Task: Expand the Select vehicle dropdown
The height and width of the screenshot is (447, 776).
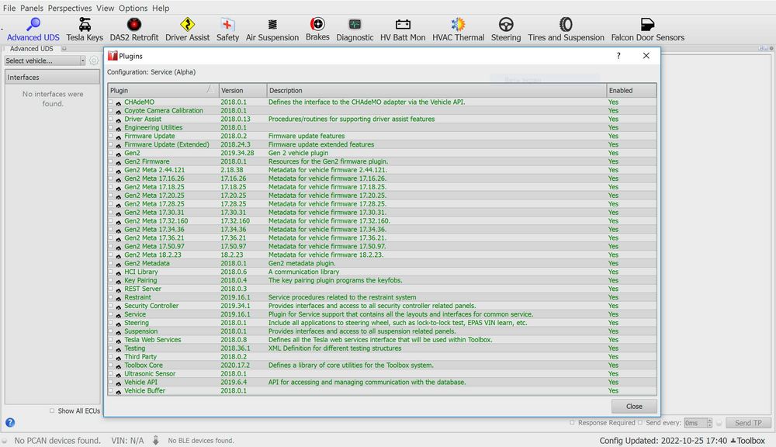Action: point(45,61)
